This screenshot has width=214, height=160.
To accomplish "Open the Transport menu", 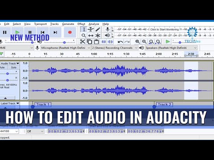I will (40, 24).
